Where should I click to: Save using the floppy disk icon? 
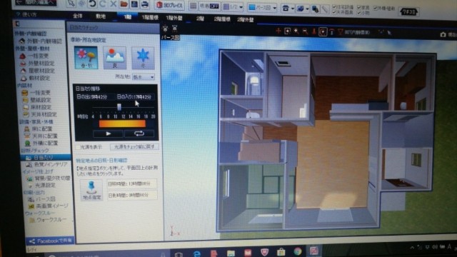pyautogui.click(x=134, y=4)
